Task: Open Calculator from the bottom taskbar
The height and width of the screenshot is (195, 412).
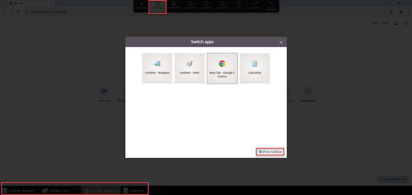Action: pos(134,191)
